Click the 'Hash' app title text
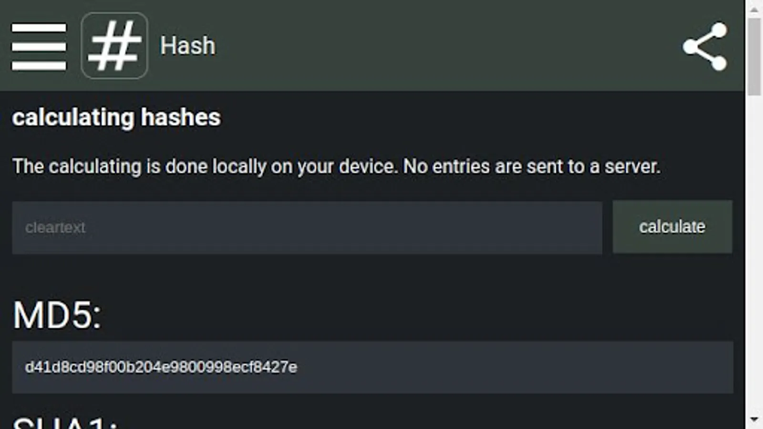This screenshot has width=763, height=429. coord(187,46)
